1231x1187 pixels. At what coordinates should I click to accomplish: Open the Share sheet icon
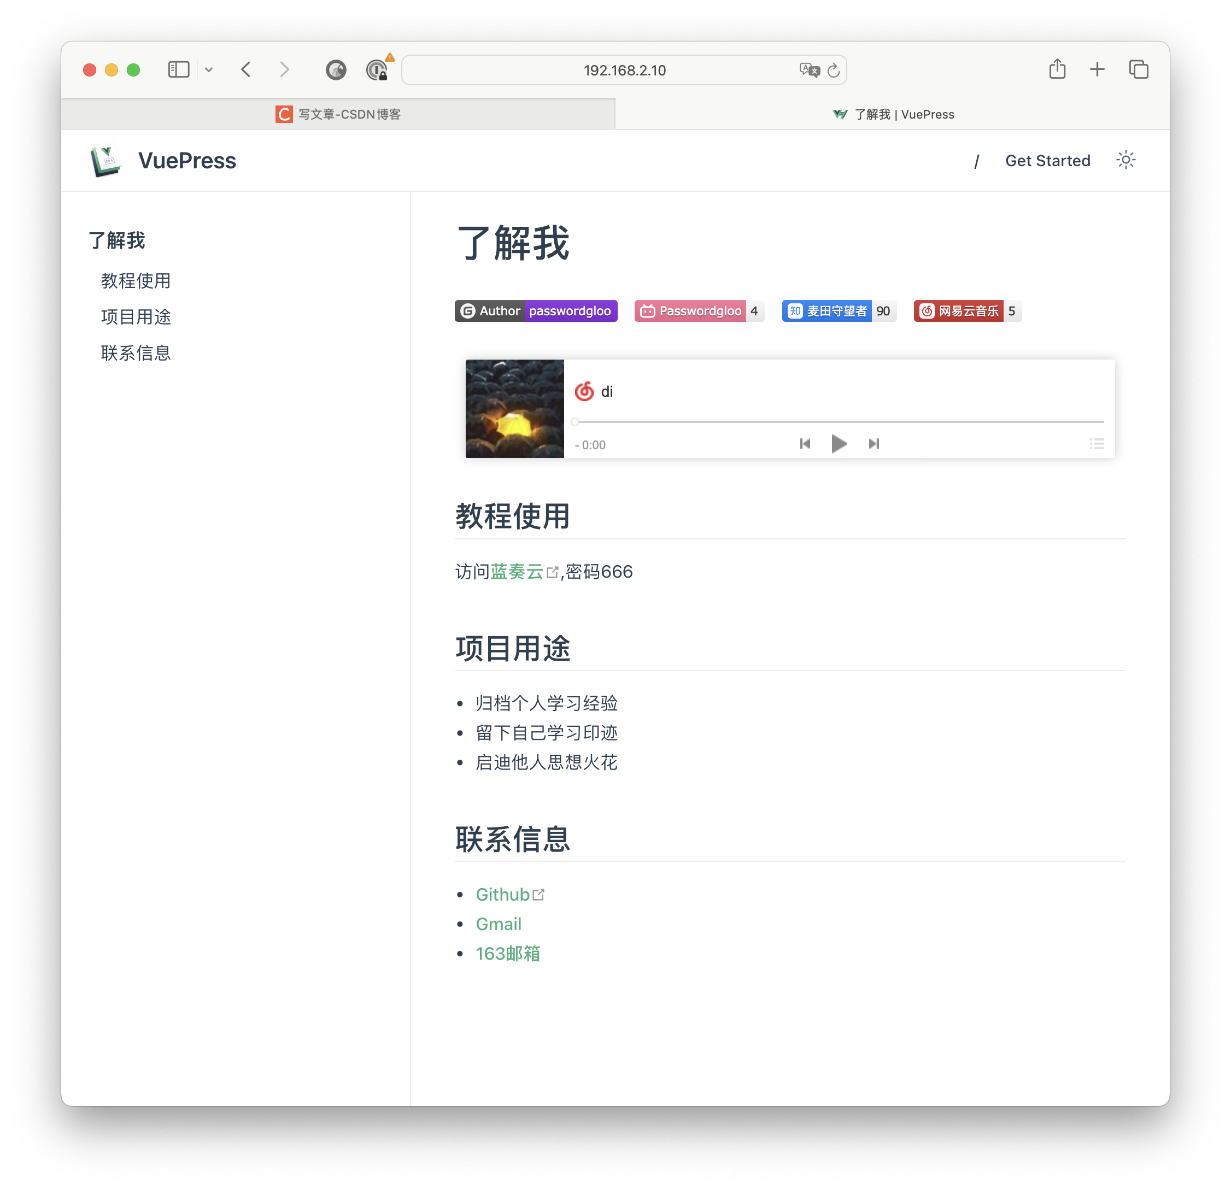click(x=1057, y=69)
